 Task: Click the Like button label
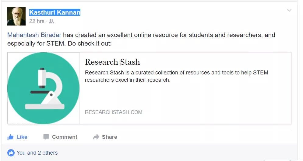(22, 137)
